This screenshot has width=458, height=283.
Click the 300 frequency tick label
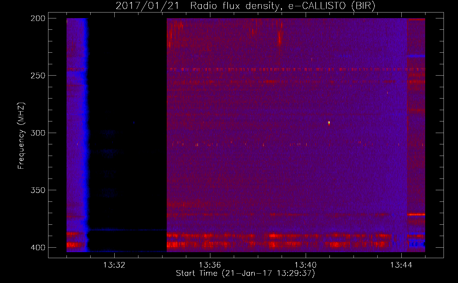tap(38, 133)
